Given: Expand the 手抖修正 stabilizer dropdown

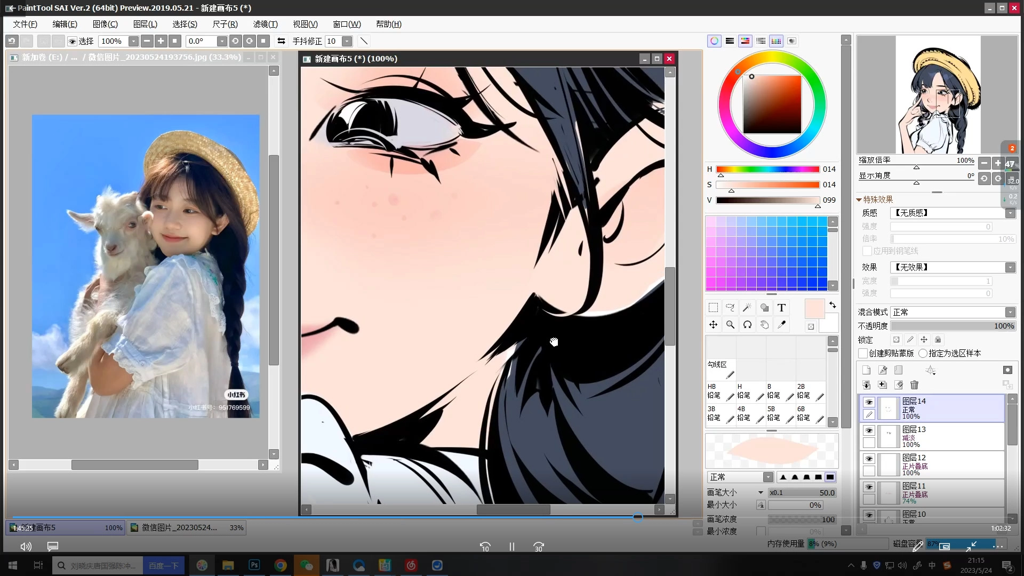Looking at the screenshot, I should tap(347, 42).
